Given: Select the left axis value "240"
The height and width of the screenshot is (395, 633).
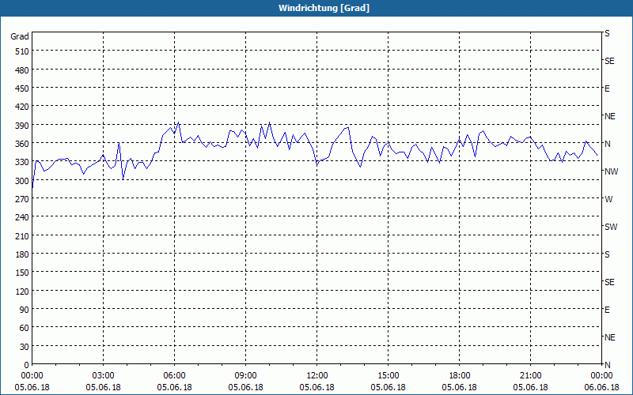Looking at the screenshot, I should [x=22, y=218].
